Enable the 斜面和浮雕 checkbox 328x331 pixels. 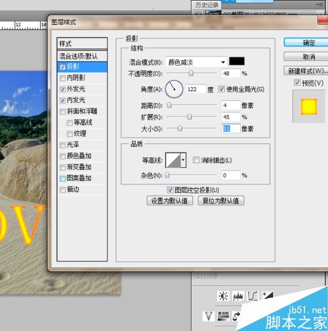pyautogui.click(x=63, y=111)
